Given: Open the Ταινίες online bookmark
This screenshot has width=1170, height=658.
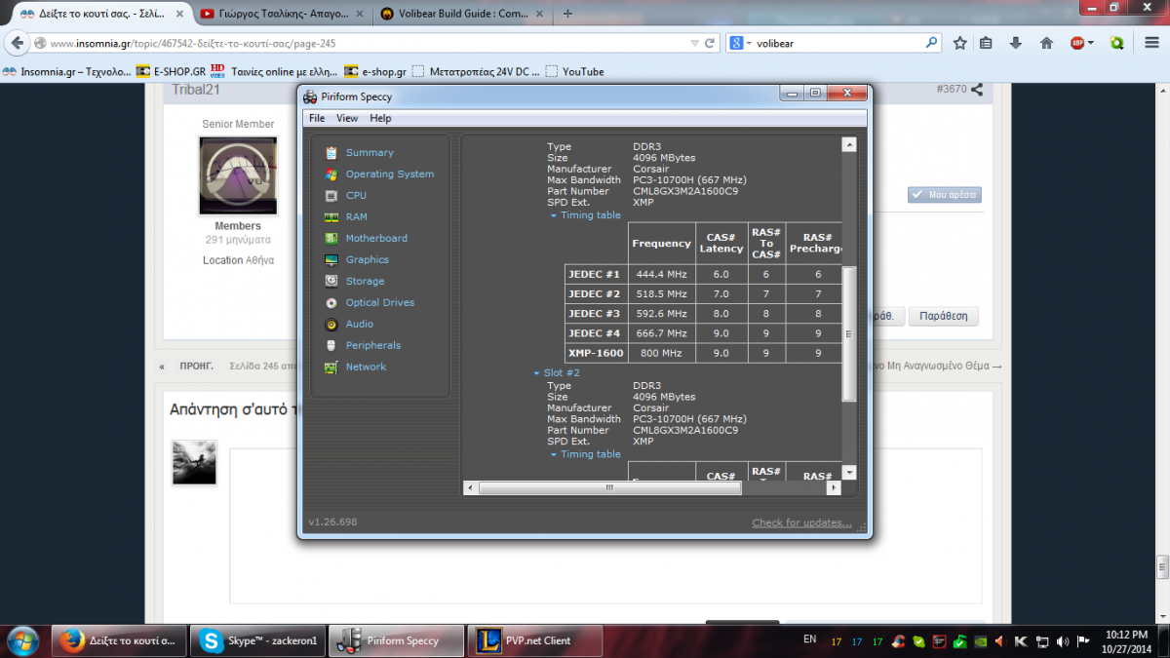Looking at the screenshot, I should click(x=275, y=71).
